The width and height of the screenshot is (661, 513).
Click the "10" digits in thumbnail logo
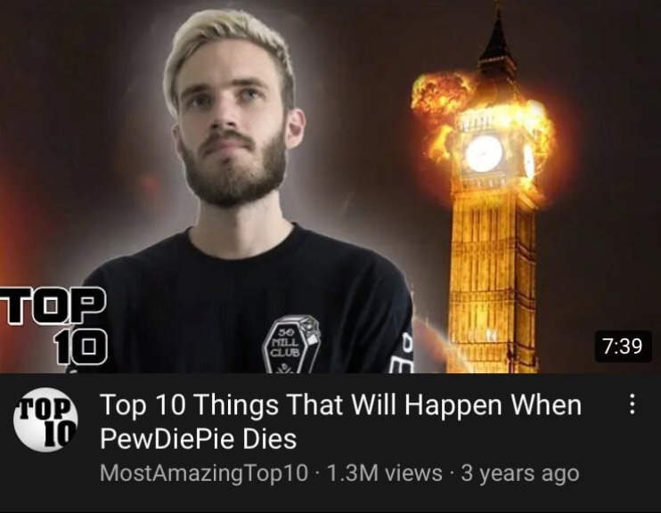pyautogui.click(x=81, y=347)
